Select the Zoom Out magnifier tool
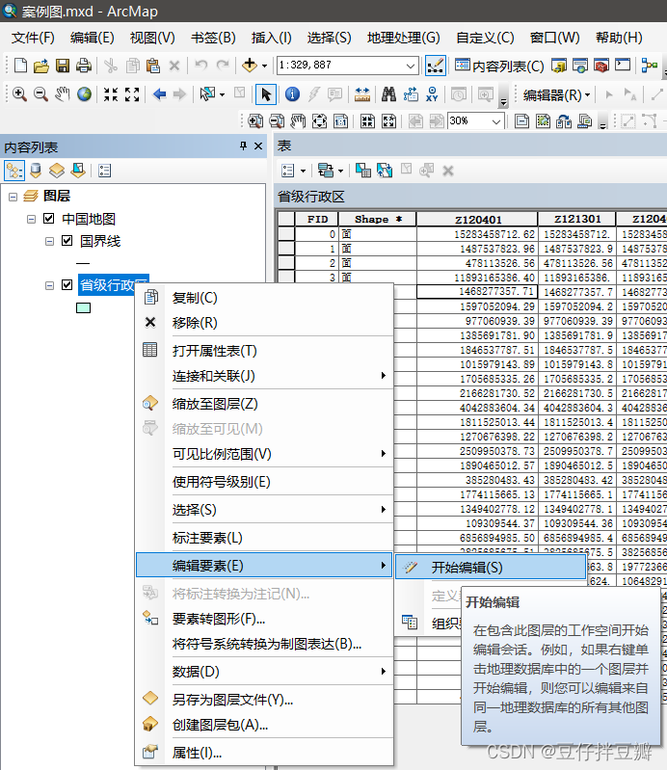Image resolution: width=667 pixels, height=770 pixels. (40, 93)
